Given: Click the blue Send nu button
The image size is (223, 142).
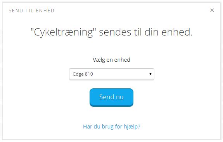Looking at the screenshot, I should coord(112,98).
